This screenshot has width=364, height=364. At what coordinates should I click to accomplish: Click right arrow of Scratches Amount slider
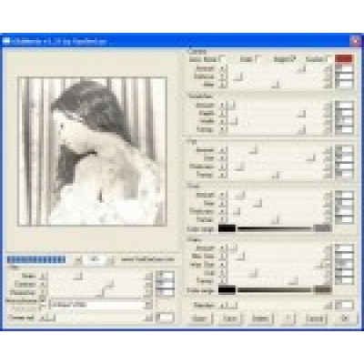pyautogui.click(x=328, y=106)
